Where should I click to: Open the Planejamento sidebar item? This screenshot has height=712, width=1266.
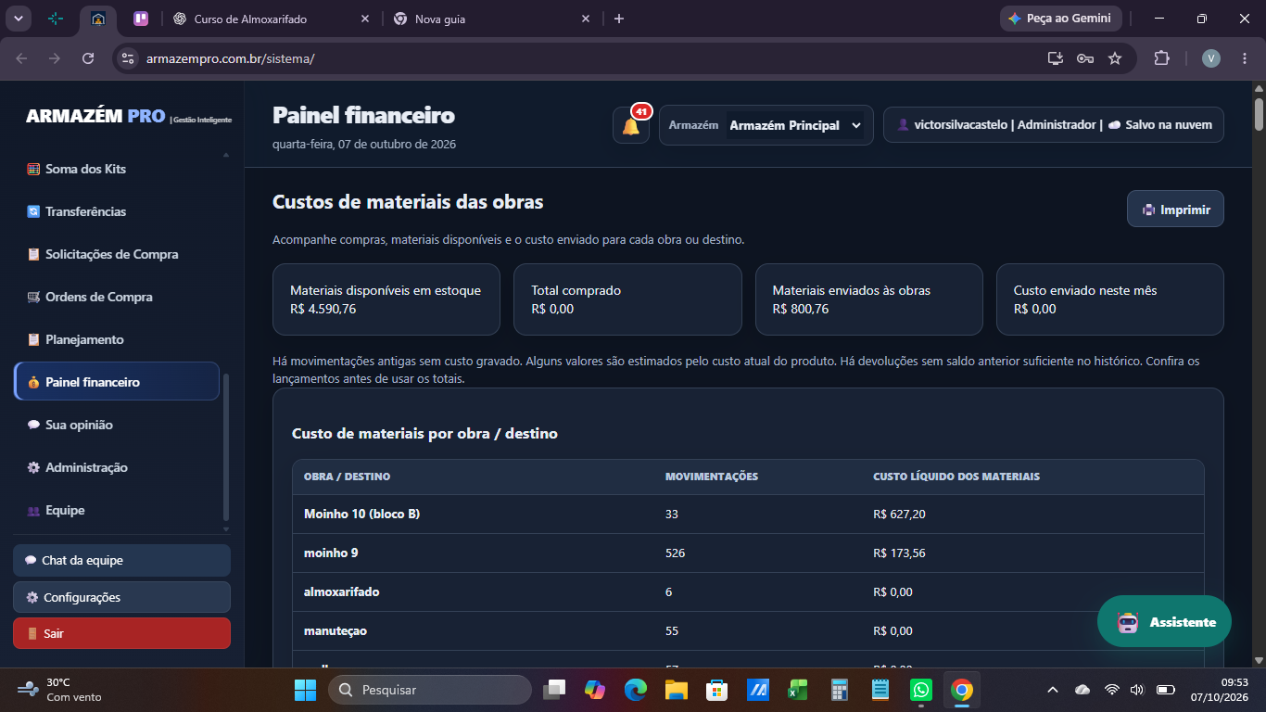click(x=117, y=339)
